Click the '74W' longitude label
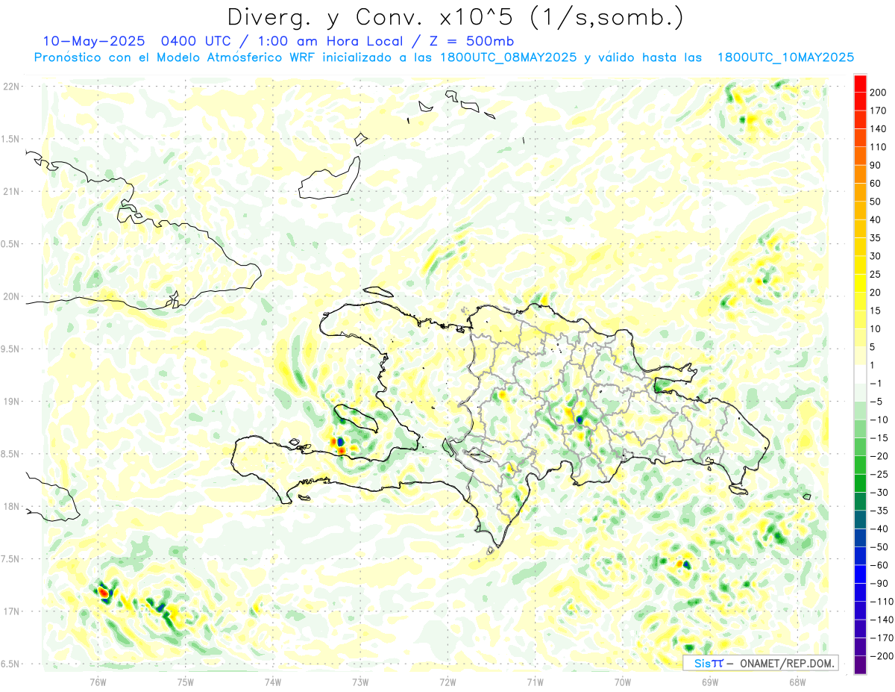Image resolution: width=895 pixels, height=692 pixels. pyautogui.click(x=272, y=682)
